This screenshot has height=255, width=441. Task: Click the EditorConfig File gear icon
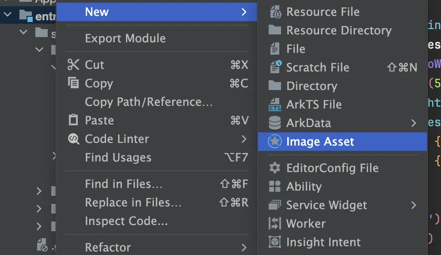275,168
